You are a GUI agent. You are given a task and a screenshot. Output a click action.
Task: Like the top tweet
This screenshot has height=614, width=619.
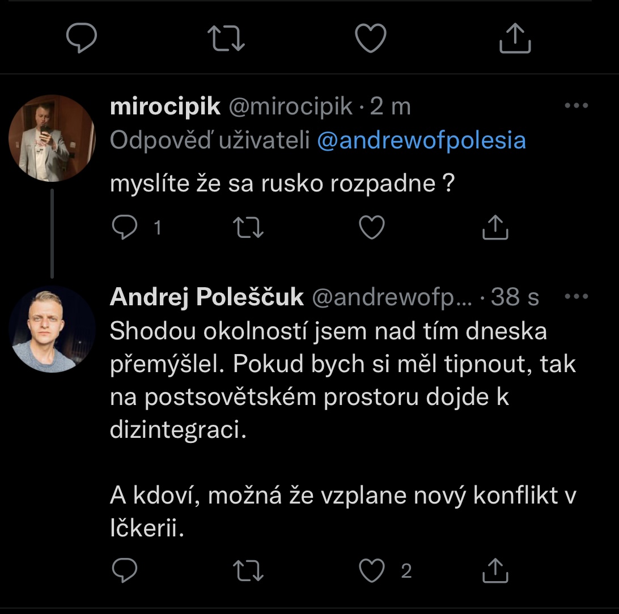pyautogui.click(x=370, y=39)
